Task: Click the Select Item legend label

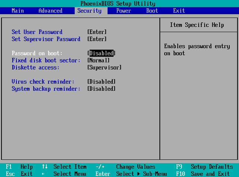Action: [x=70, y=167]
